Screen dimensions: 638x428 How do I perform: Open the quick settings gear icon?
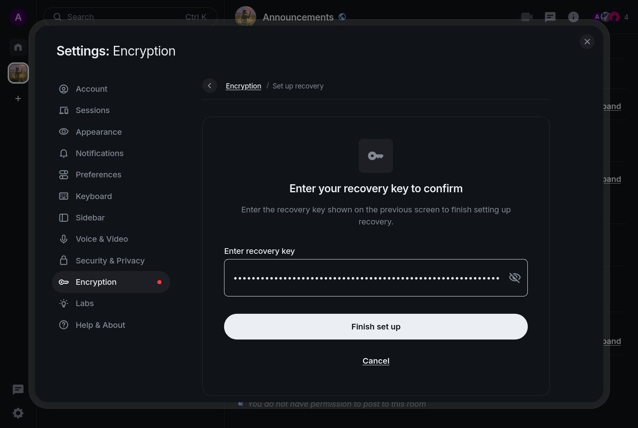(x=18, y=413)
